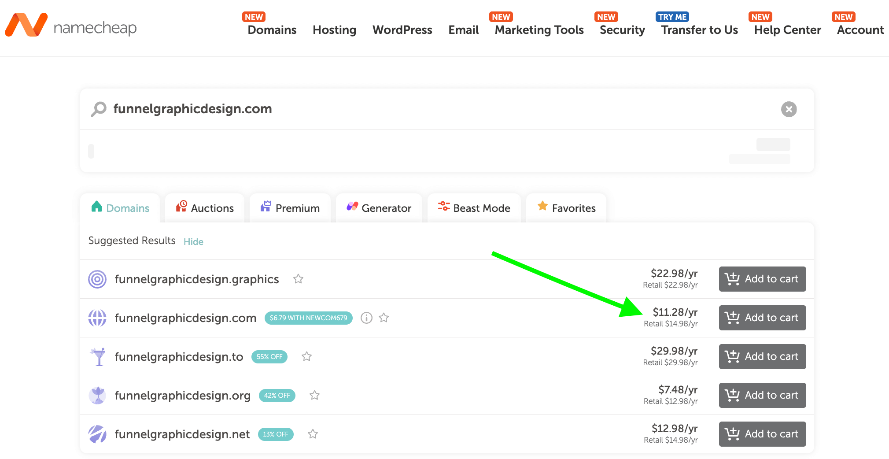This screenshot has height=459, width=889.
Task: Click the info icon next to funnelgraphicdesign.com
Action: (x=366, y=318)
